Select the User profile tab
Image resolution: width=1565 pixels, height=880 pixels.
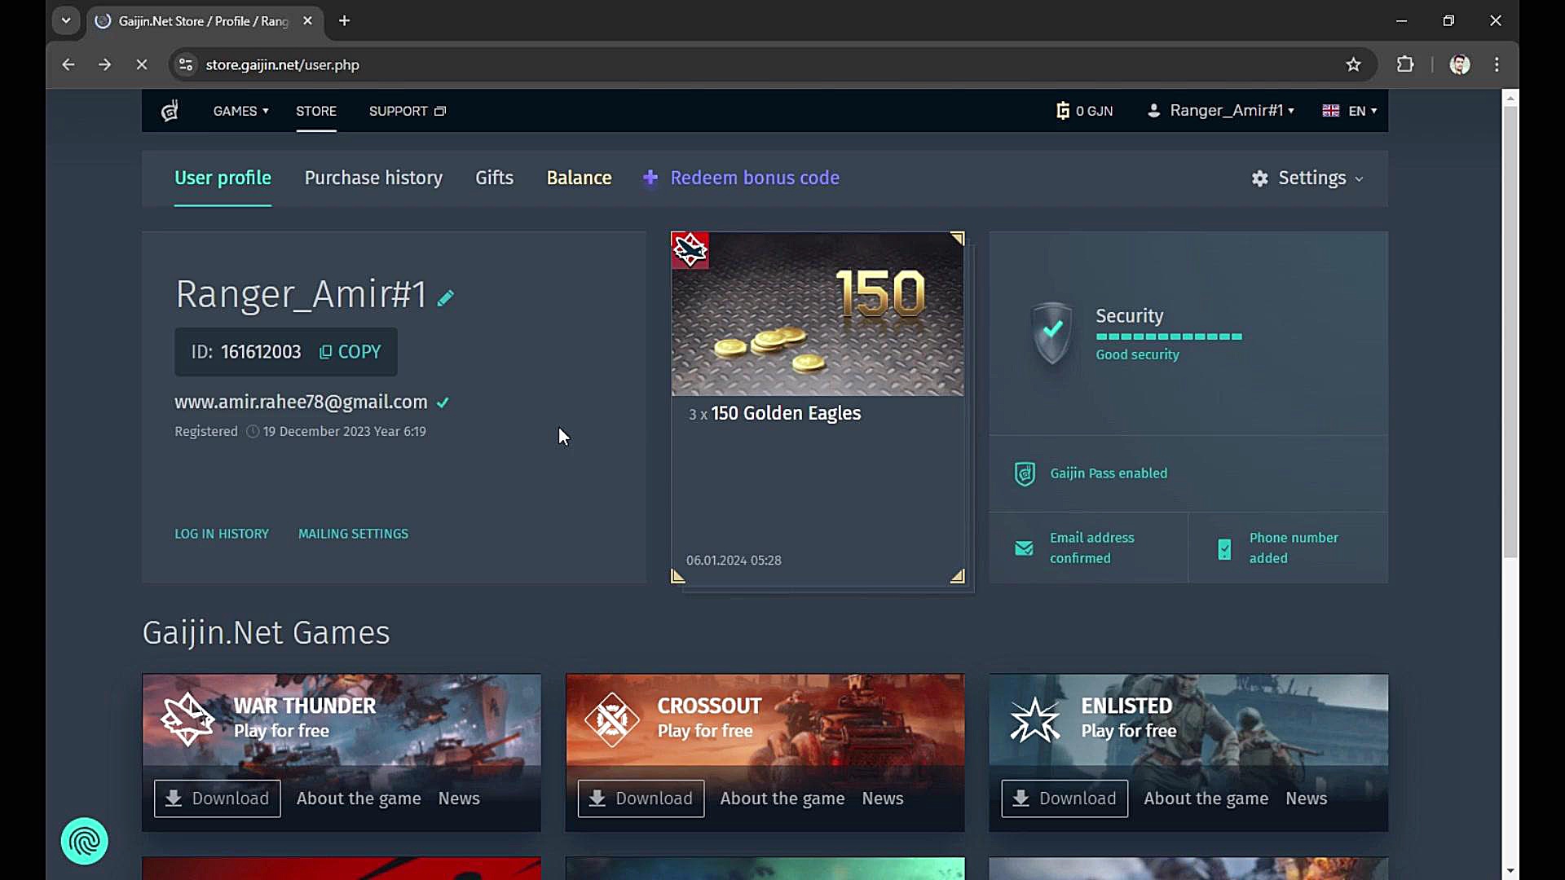(x=223, y=178)
